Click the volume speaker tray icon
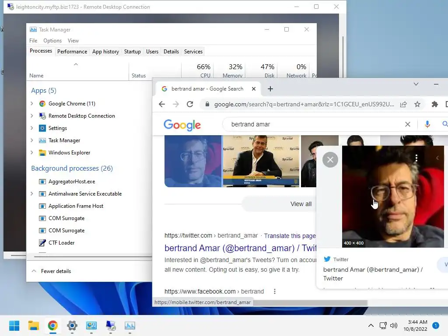 point(394,325)
